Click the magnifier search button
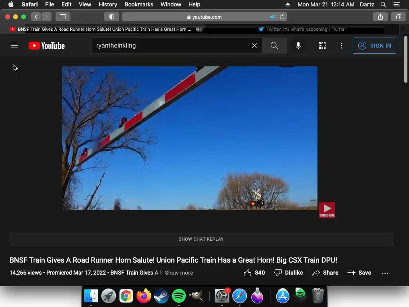The image size is (409, 307). 274,46
